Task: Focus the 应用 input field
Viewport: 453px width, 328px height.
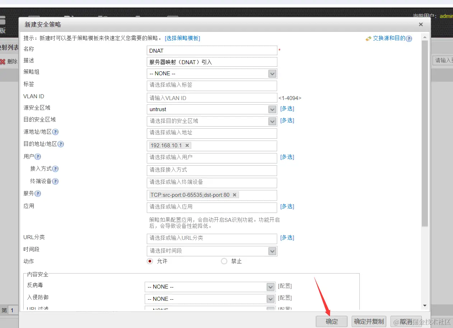Action: tap(212, 208)
